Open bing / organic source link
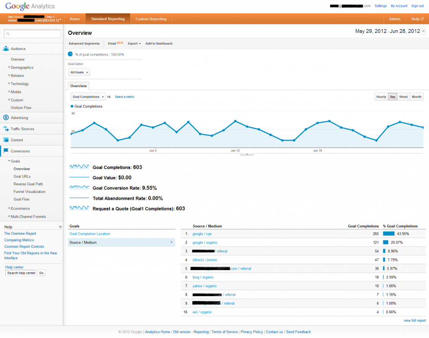This screenshot has height=338, width=429. (x=203, y=277)
